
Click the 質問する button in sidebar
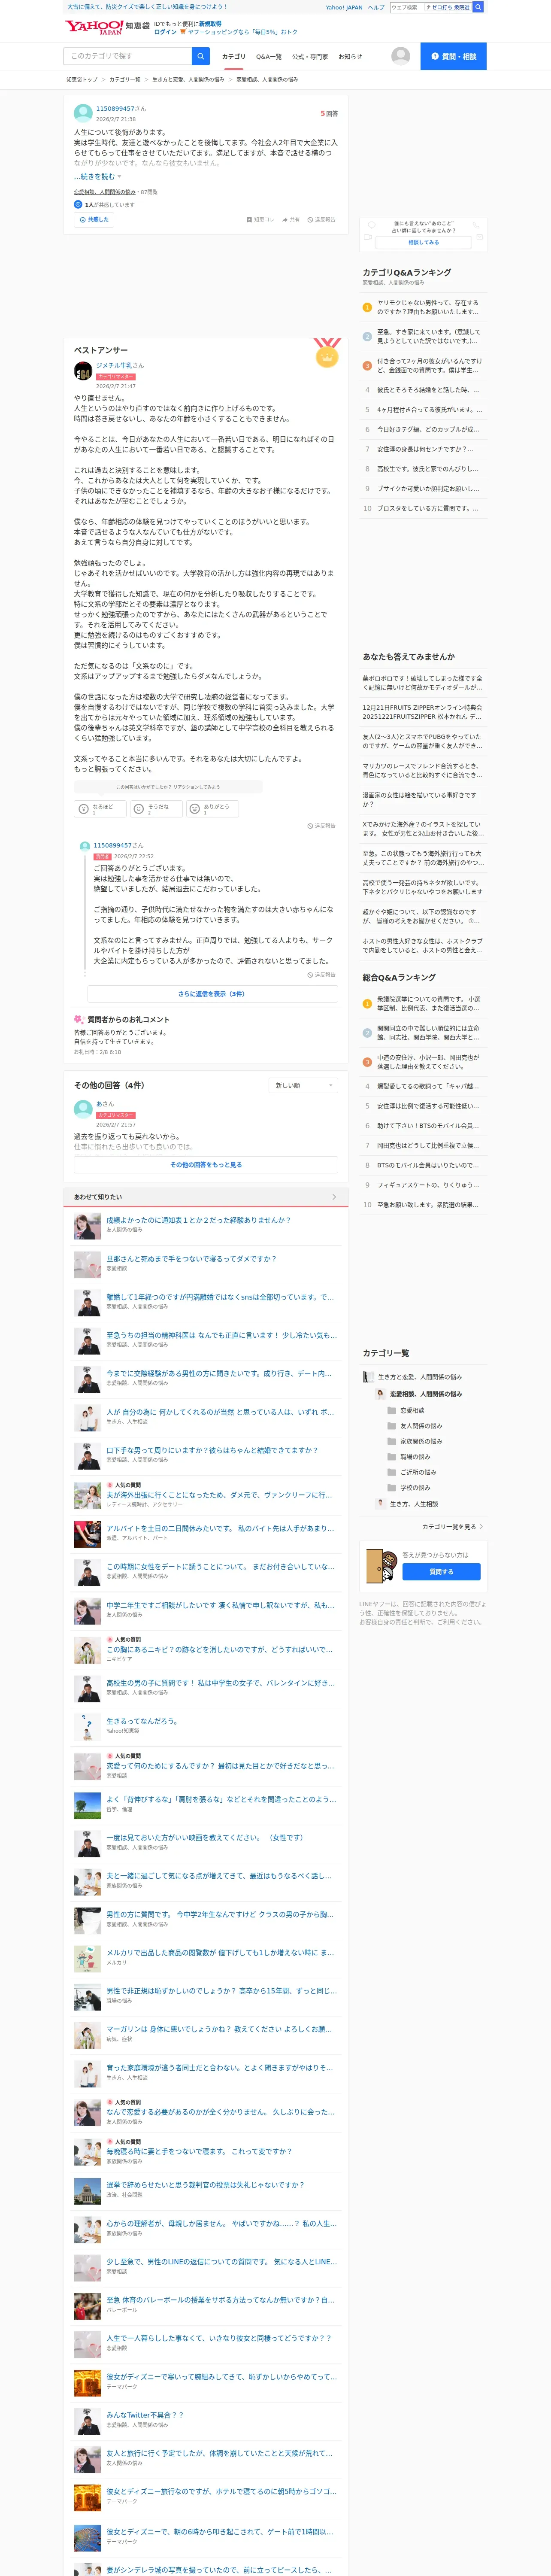click(x=441, y=1572)
